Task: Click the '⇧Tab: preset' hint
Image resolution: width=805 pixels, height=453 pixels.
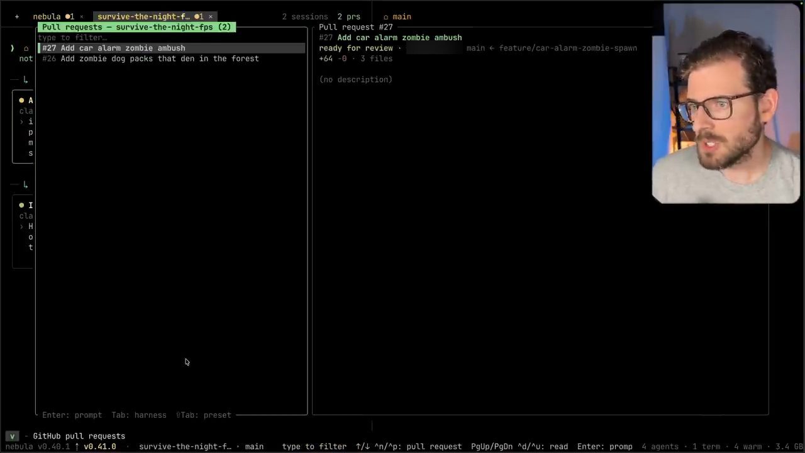Action: click(x=204, y=415)
